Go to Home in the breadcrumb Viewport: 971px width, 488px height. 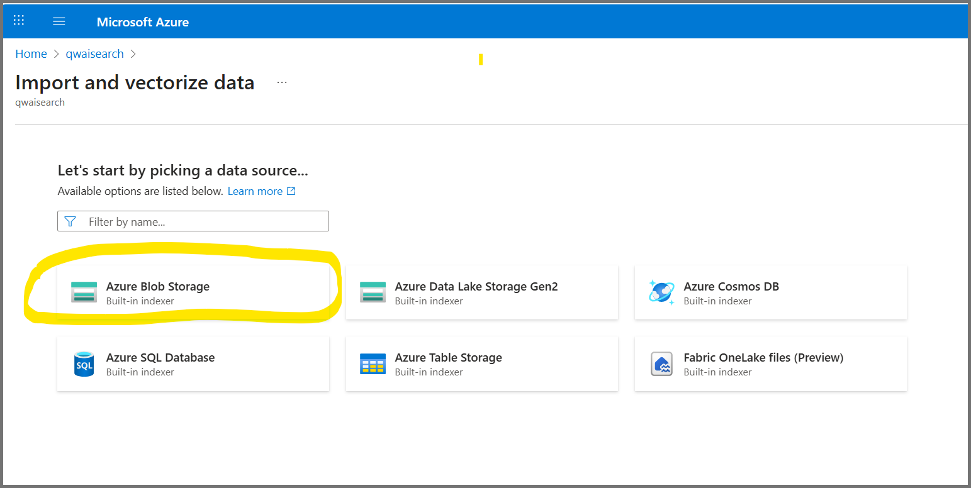coord(31,54)
